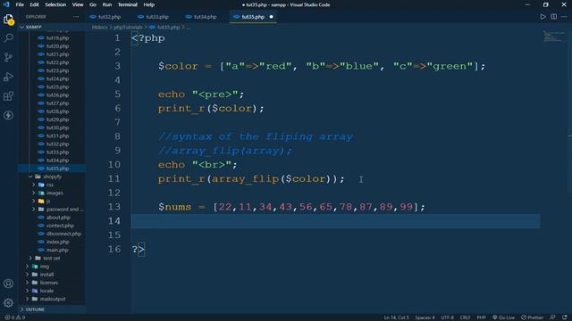Open the Run menu
The image size is (572, 321).
pos(107,4)
